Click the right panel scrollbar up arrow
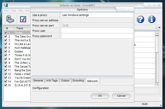 tap(157, 33)
